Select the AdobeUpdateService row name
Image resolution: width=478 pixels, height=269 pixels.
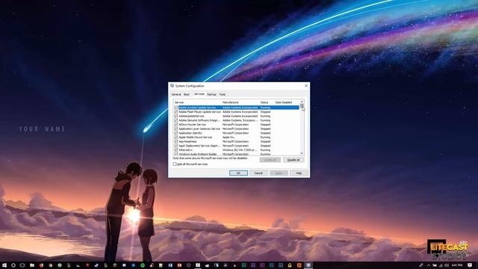pos(191,117)
